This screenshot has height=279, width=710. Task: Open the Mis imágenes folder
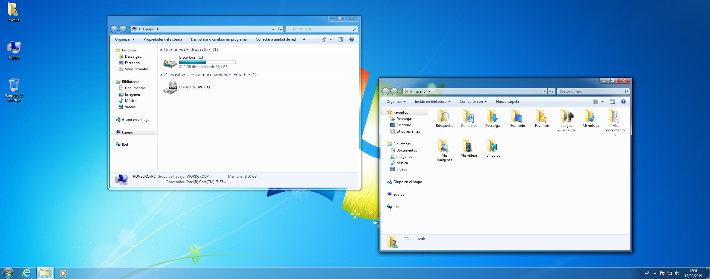pyautogui.click(x=444, y=150)
